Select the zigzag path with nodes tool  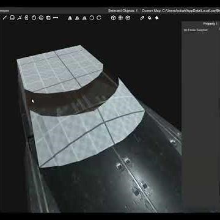click(20, 18)
